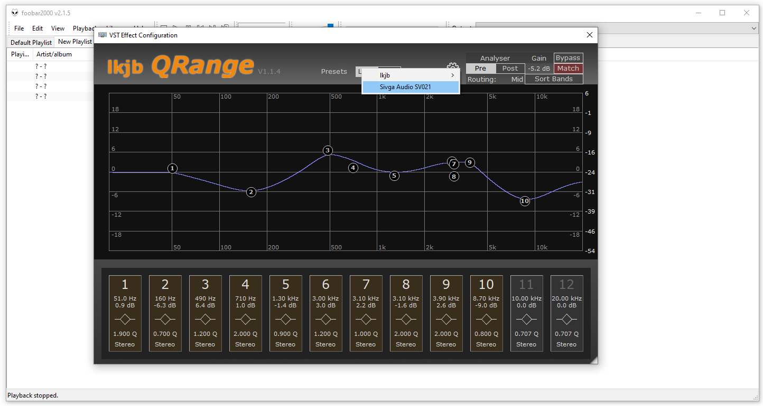Open the Edit menu in foobar2000
The height and width of the screenshot is (406, 763).
(x=38, y=28)
